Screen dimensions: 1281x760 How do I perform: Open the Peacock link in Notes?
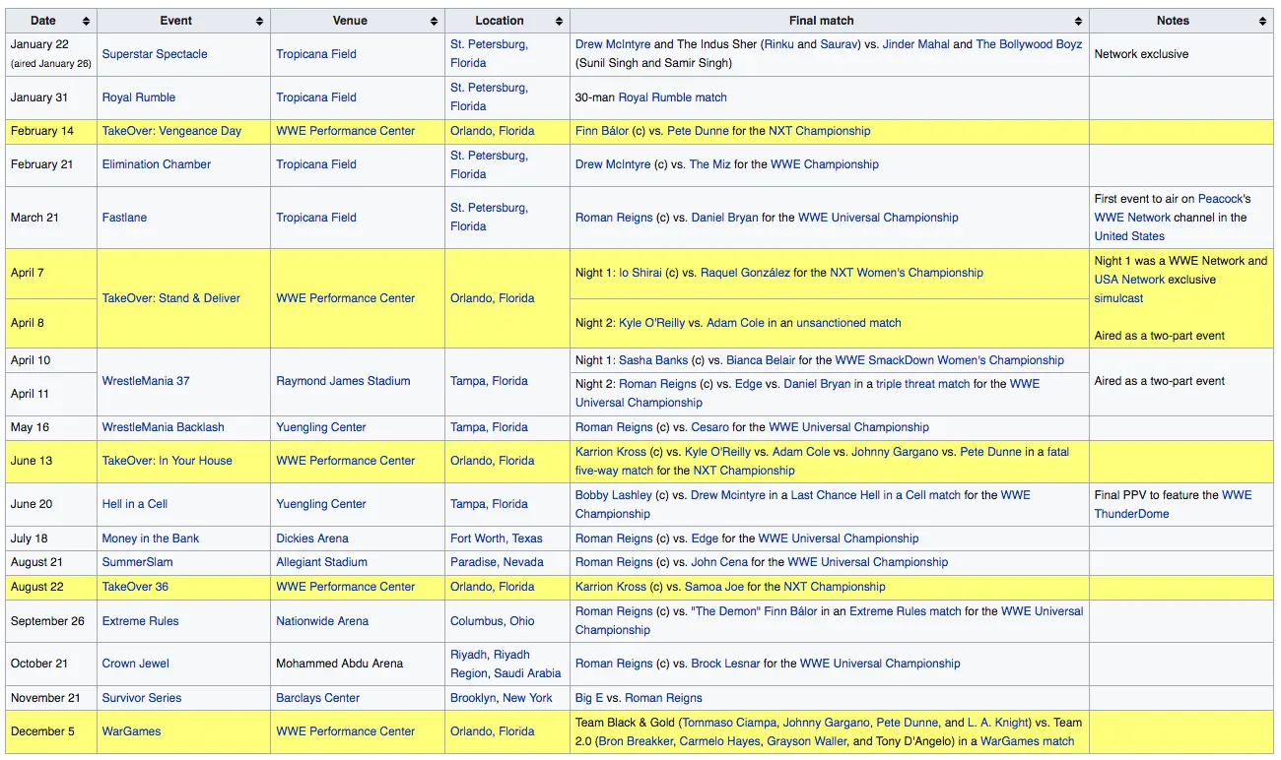click(x=1222, y=199)
